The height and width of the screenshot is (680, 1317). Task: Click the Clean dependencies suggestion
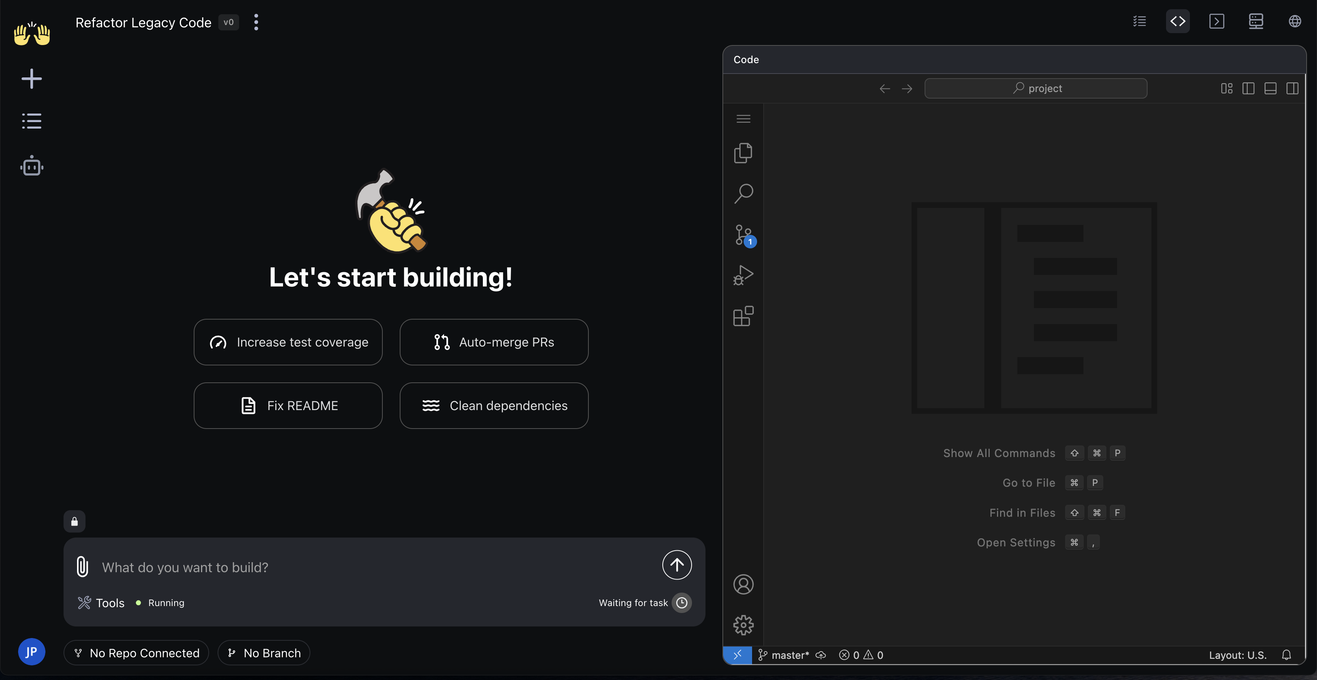494,405
